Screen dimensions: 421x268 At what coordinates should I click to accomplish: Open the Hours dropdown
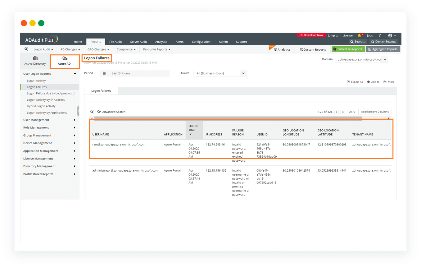pyautogui.click(x=220, y=73)
